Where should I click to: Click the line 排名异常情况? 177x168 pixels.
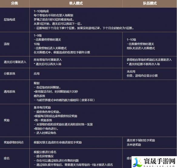click(44, 156)
